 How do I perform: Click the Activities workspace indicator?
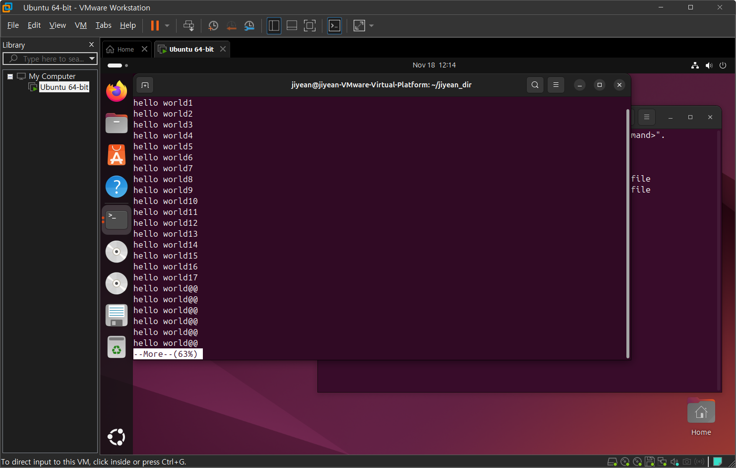pyautogui.click(x=118, y=65)
